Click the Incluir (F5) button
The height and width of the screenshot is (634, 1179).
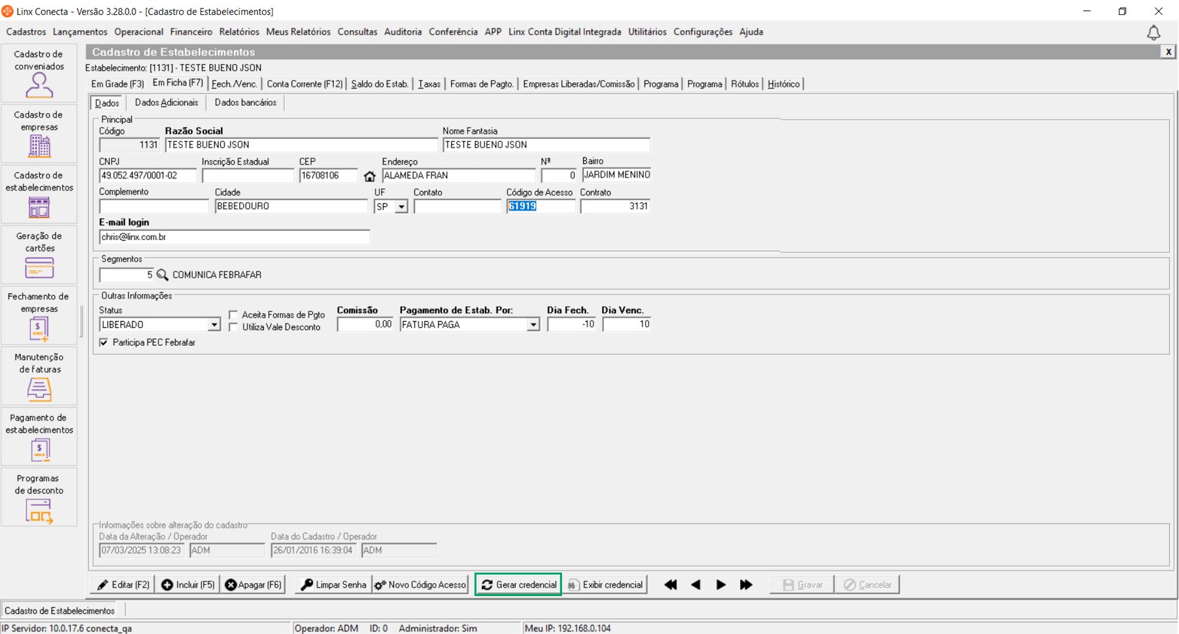click(x=188, y=585)
